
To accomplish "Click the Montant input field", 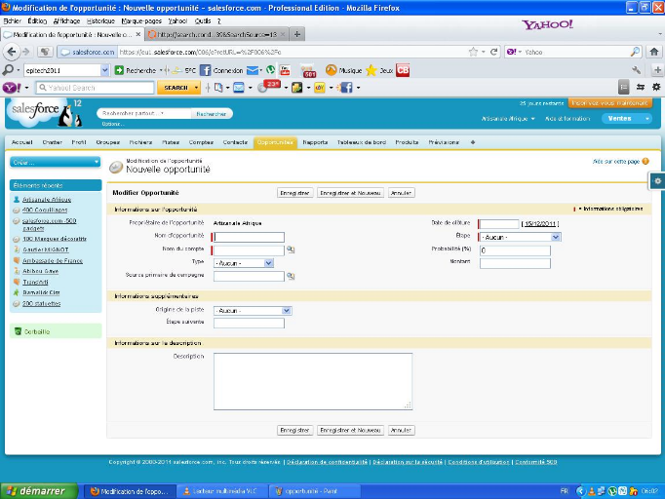I will 515,263.
